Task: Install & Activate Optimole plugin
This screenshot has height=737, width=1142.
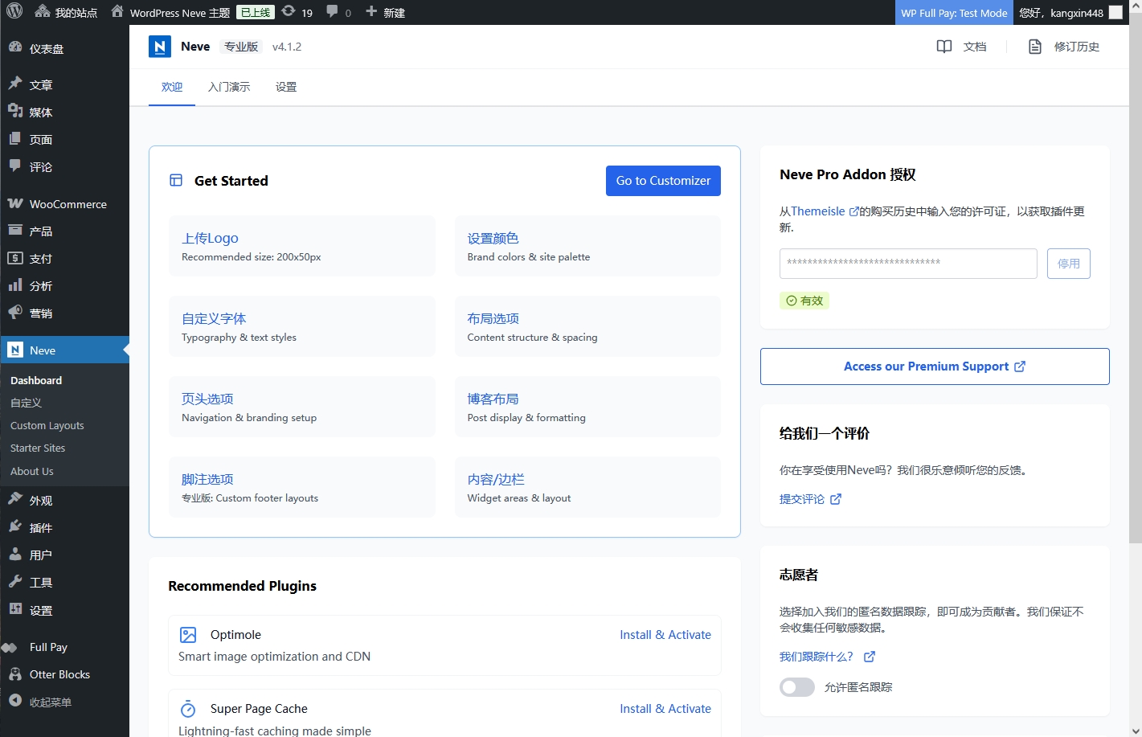Action: (665, 635)
